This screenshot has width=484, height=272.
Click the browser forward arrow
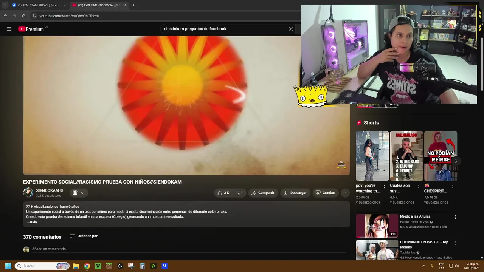[x=14, y=16]
